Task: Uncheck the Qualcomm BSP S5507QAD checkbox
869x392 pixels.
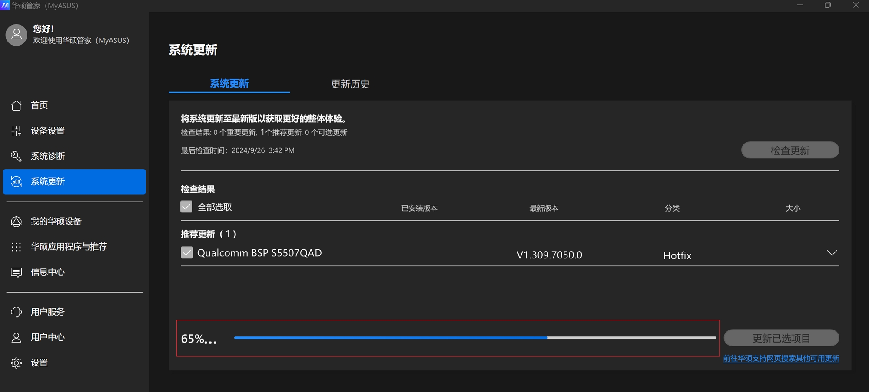Action: (x=187, y=252)
